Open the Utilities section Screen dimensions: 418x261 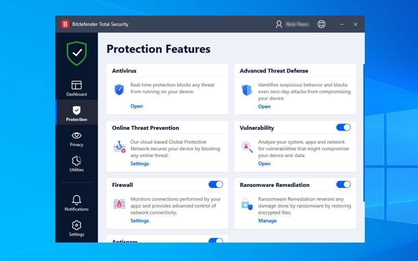point(76,164)
